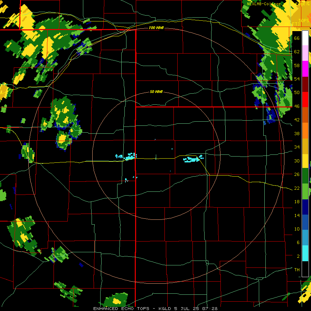311x311 pixels.
Task: Select the dark red swatch below the 54 label
Action: pyautogui.click(x=305, y=84)
